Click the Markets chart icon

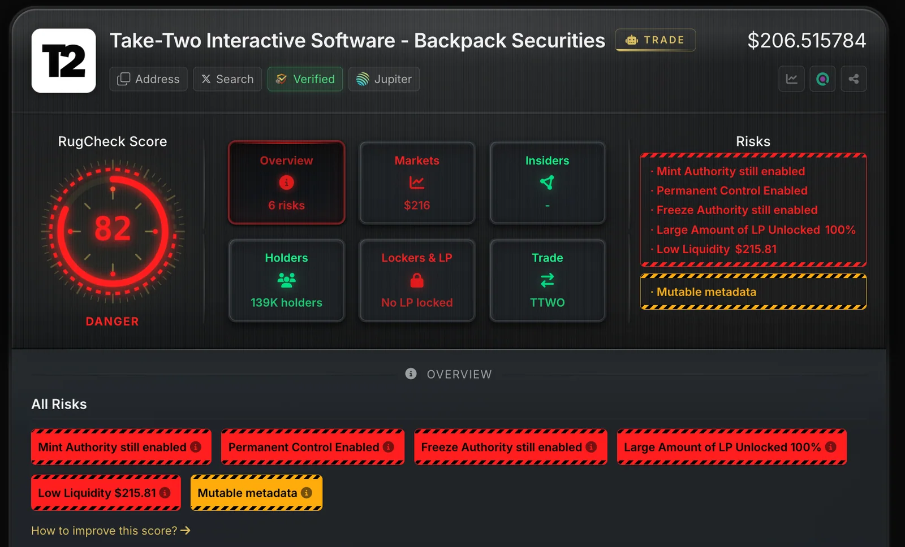[417, 183]
